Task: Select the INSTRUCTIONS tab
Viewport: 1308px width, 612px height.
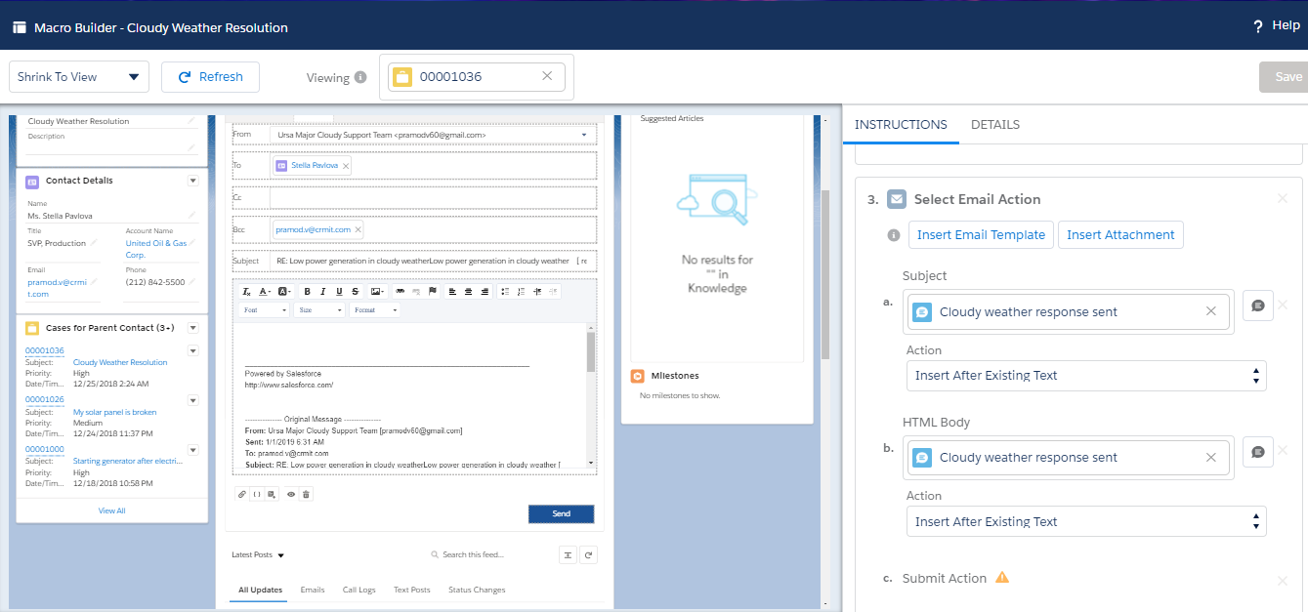Action: tap(901, 125)
